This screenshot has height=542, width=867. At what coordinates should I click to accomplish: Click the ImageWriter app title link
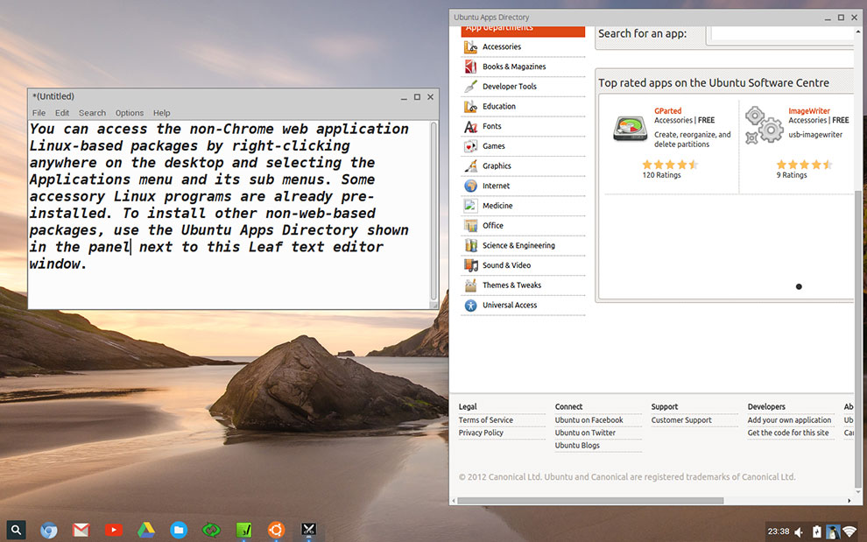click(809, 110)
